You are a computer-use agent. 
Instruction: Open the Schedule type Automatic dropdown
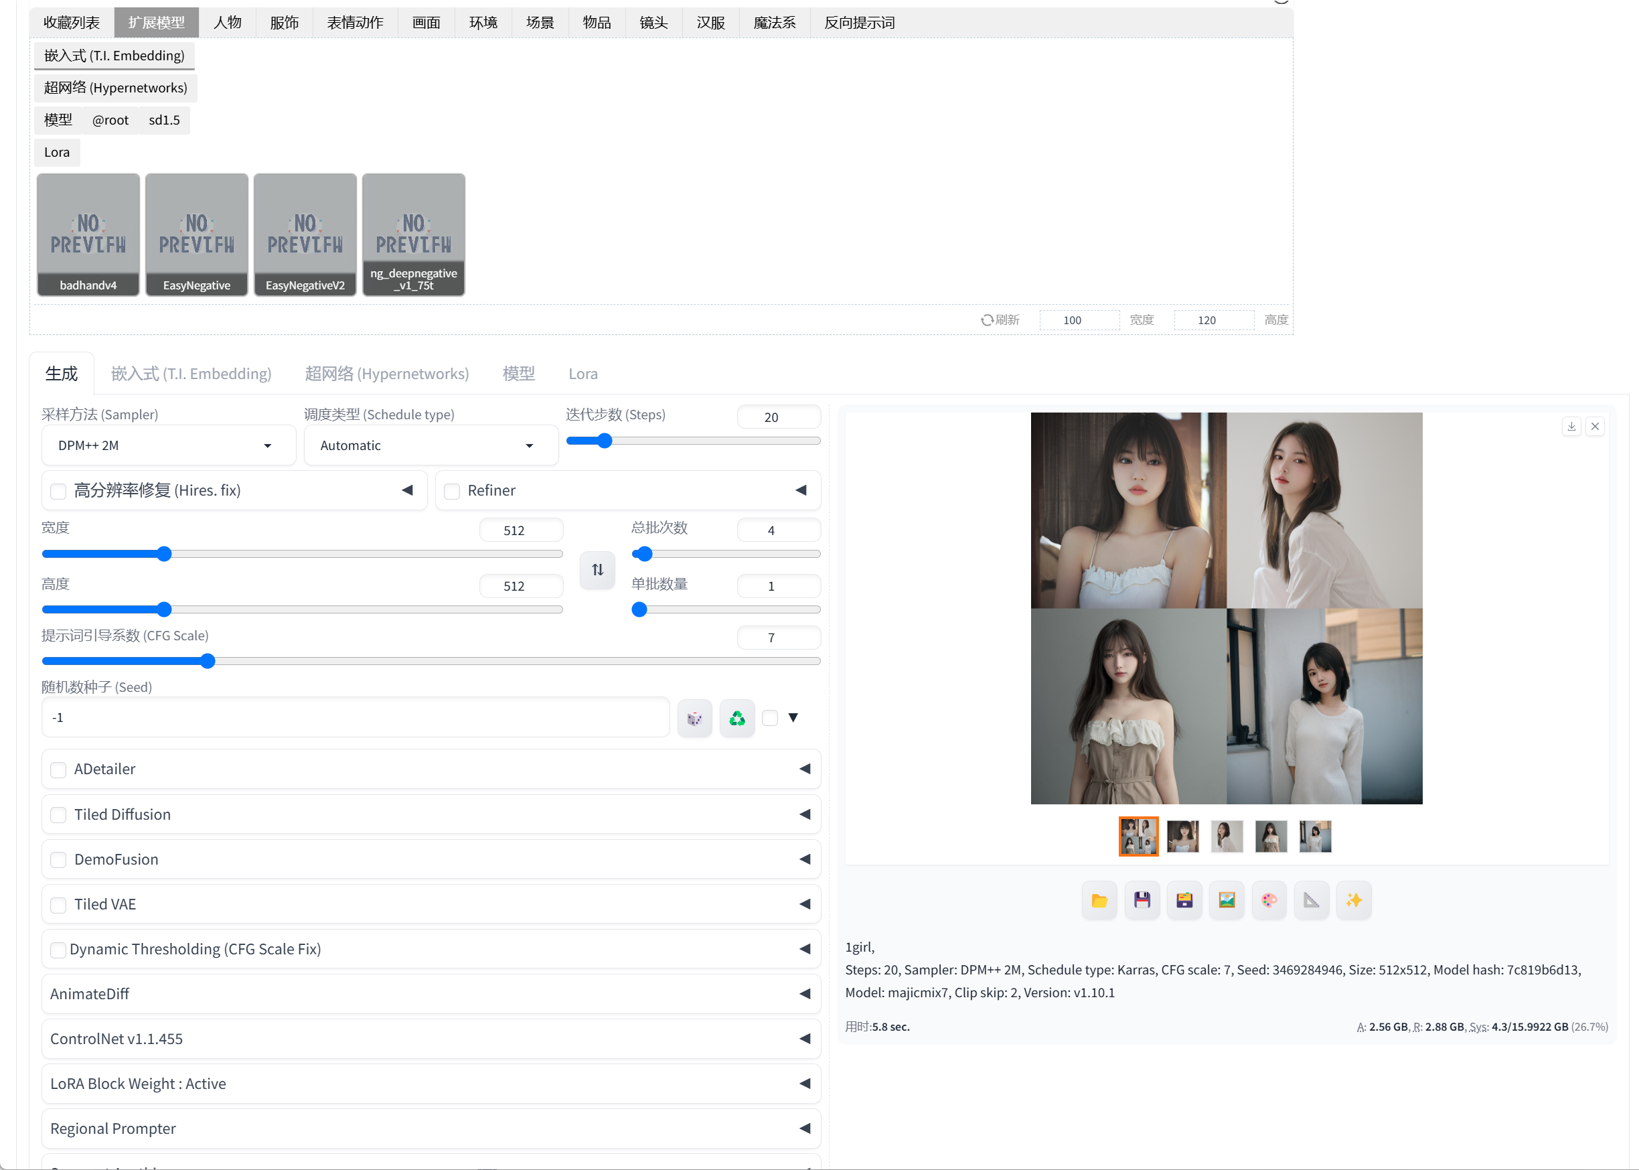click(431, 445)
